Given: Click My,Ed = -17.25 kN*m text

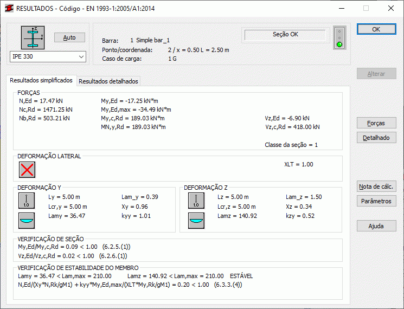Looking at the screenshot, I should pyautogui.click(x=130, y=101).
